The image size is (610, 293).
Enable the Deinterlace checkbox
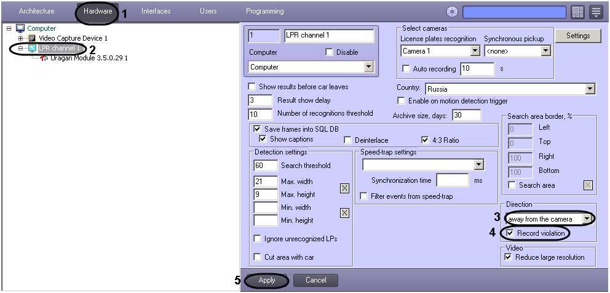[348, 140]
